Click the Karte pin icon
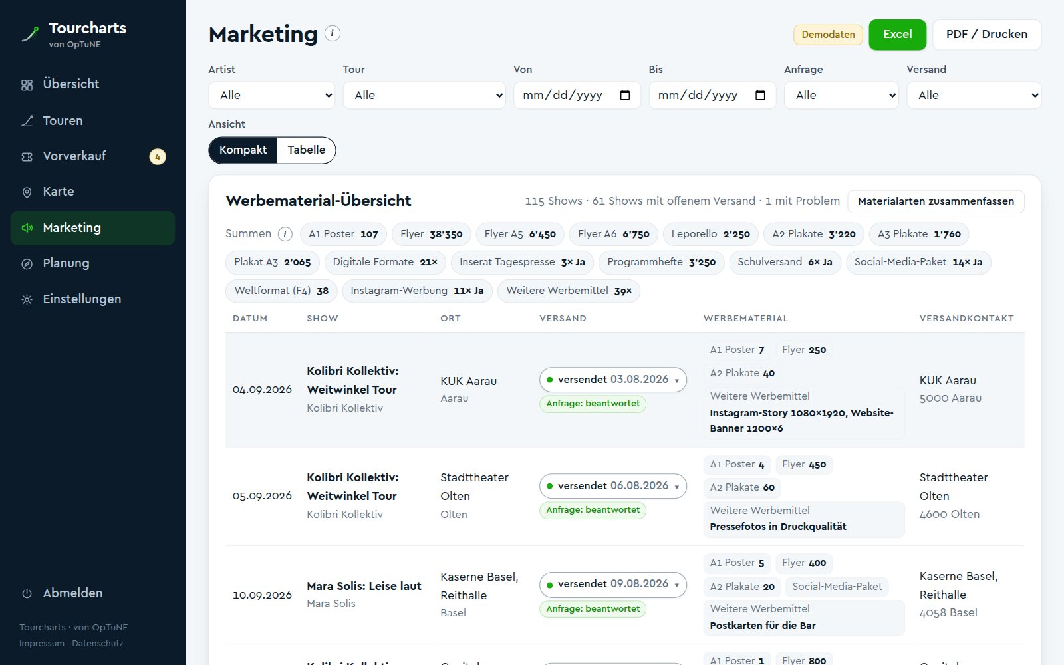 [x=27, y=192]
